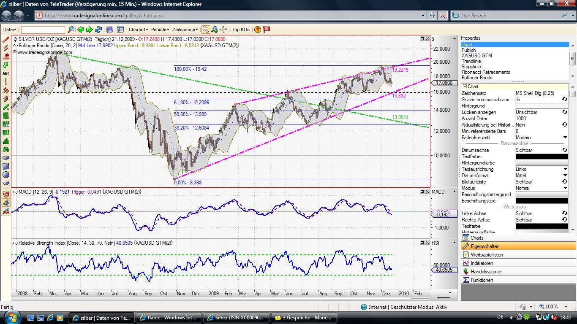
Task: Open help via the question mark icon
Action: pyautogui.click(x=258, y=30)
